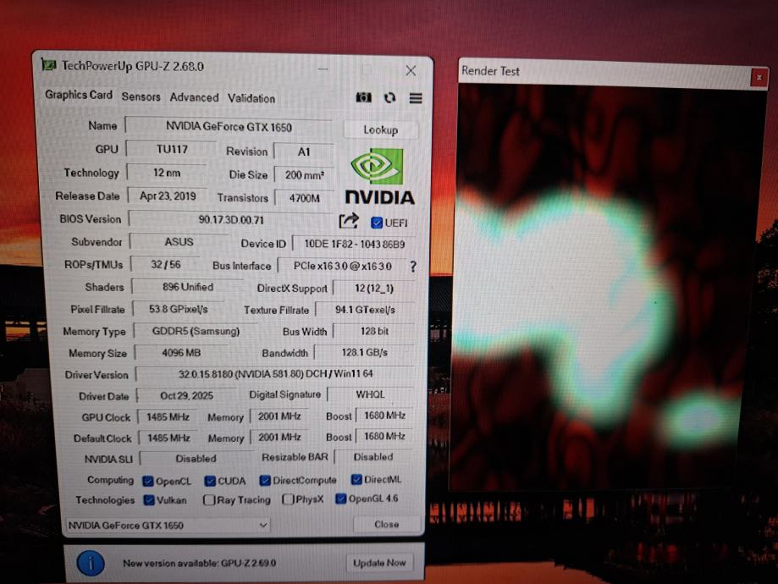Screen dimensions: 778x584
Task: Click the NVIDIA SLI Disabled value
Action: pos(196,459)
